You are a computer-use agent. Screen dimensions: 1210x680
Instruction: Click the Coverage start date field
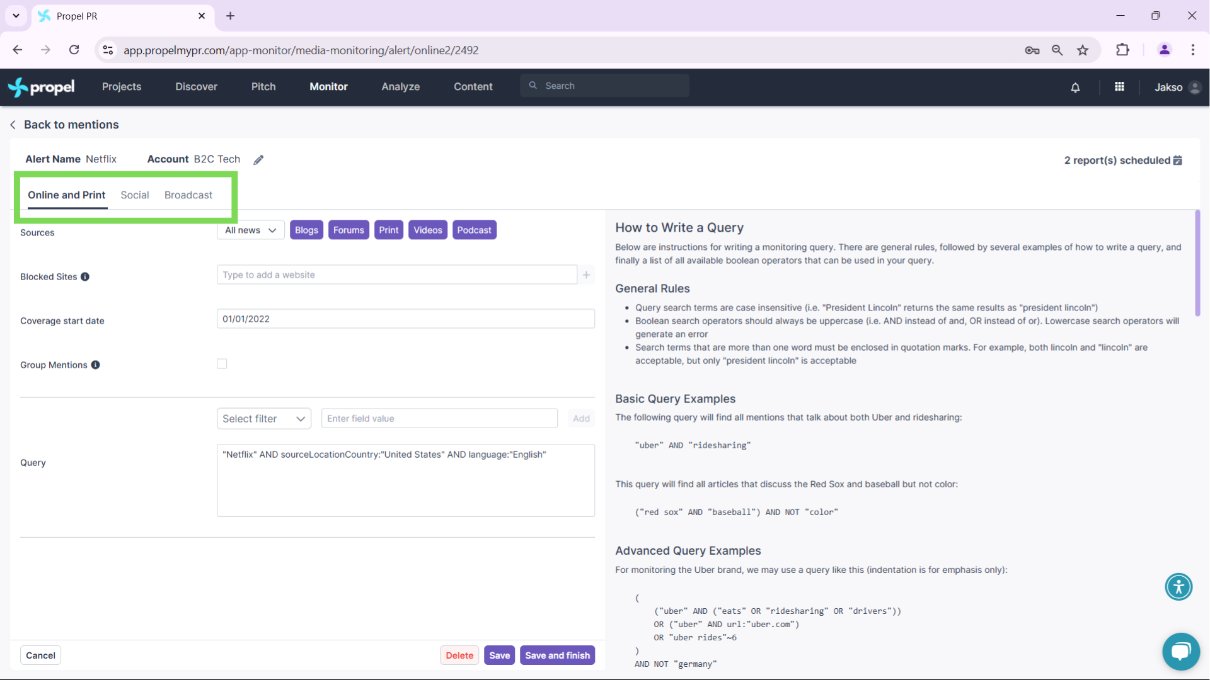tap(406, 319)
